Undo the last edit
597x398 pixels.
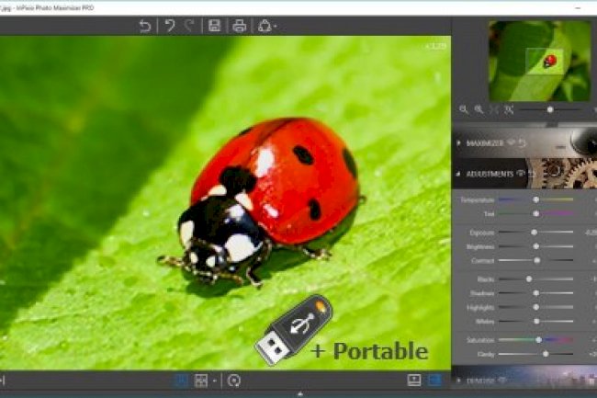click(169, 26)
